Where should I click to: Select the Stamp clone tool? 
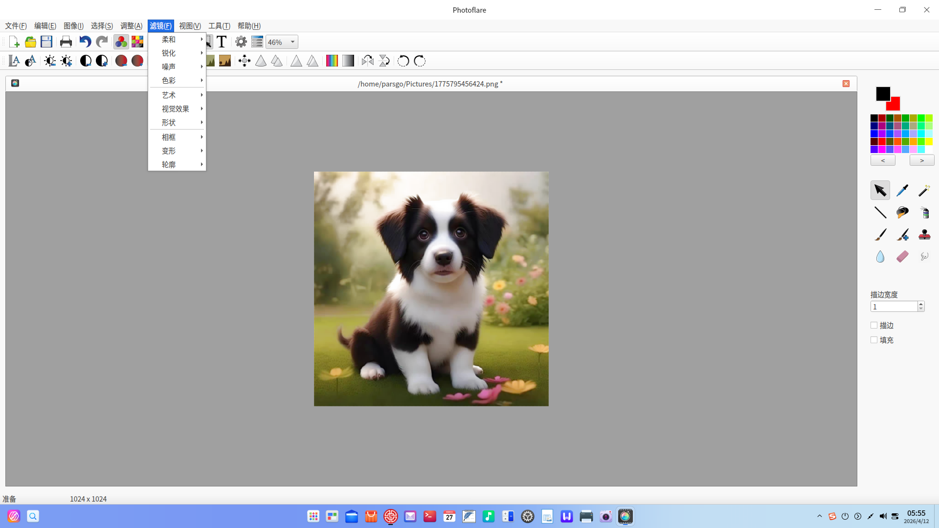tap(924, 234)
